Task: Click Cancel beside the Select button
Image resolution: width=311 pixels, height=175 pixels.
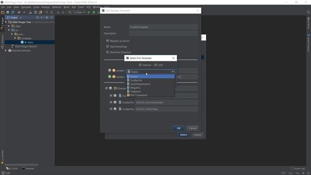Action: 197,135
